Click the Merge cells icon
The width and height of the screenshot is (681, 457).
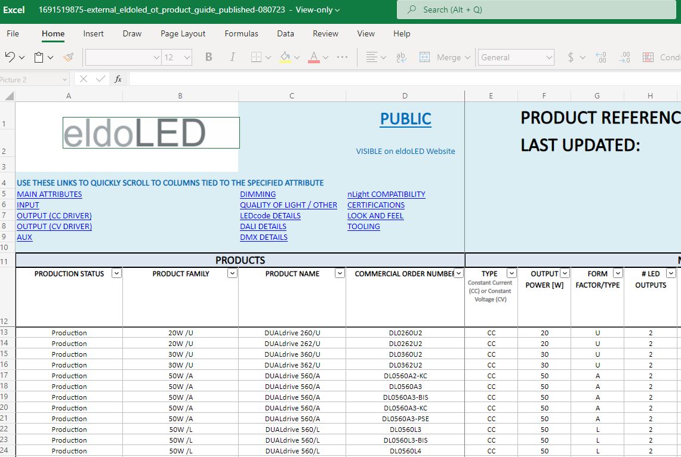[x=424, y=57]
